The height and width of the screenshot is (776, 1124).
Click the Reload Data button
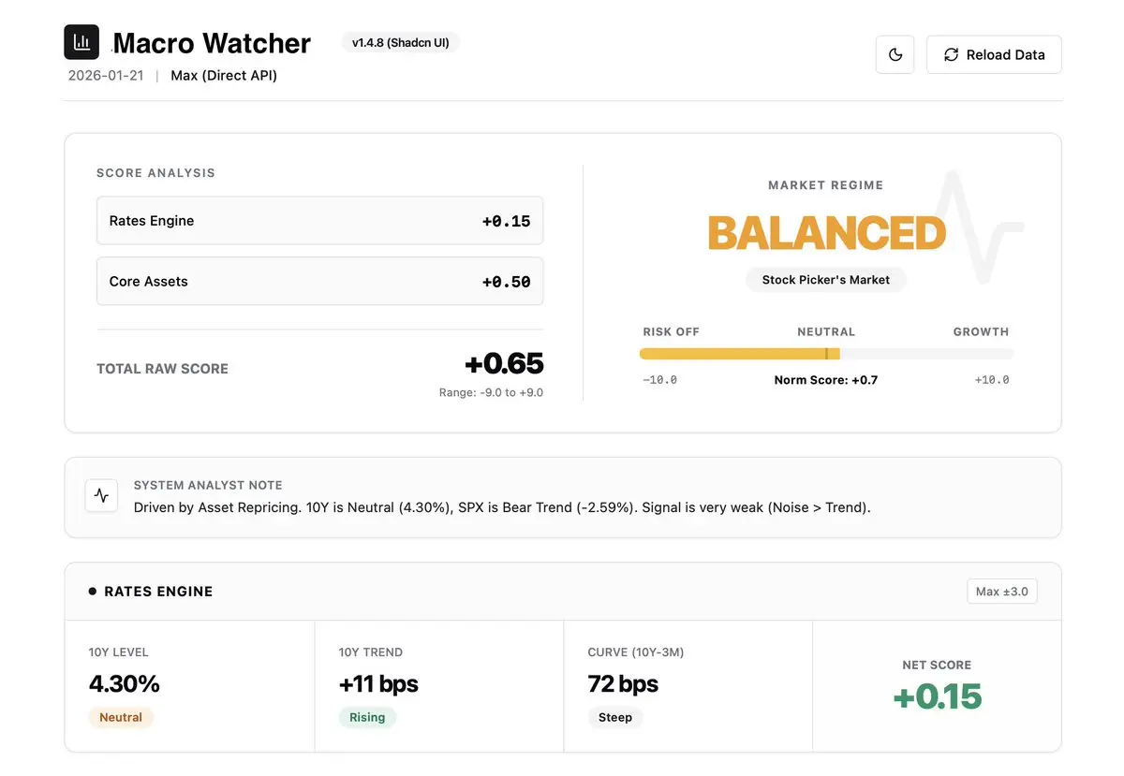pyautogui.click(x=993, y=55)
